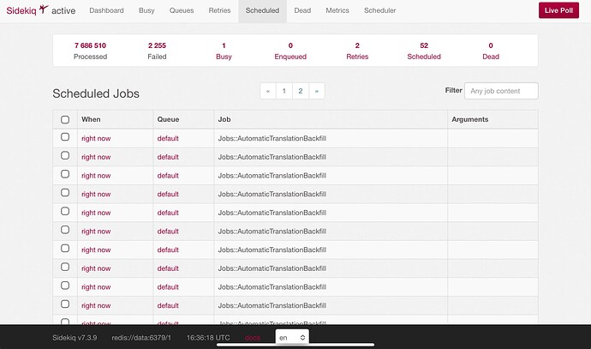Open the Queues tab

182,10
